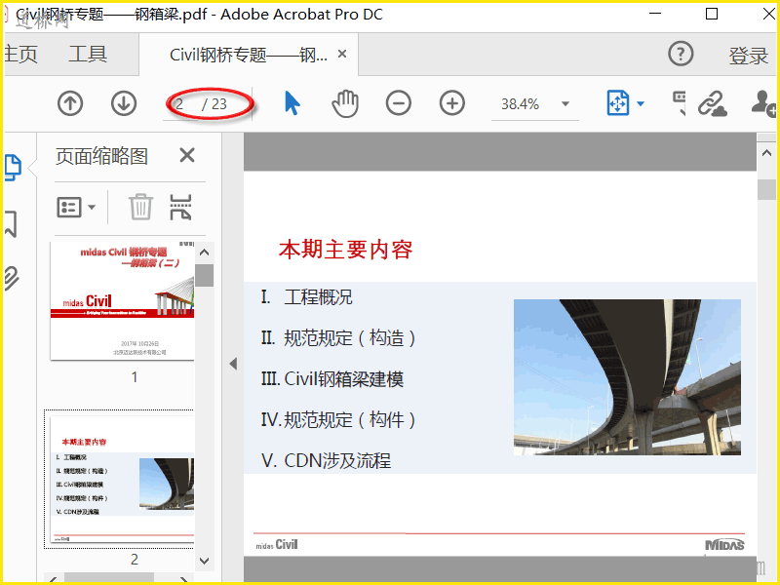This screenshot has width=780, height=585.
Task: Delete page with the trash icon
Action: coord(140,207)
